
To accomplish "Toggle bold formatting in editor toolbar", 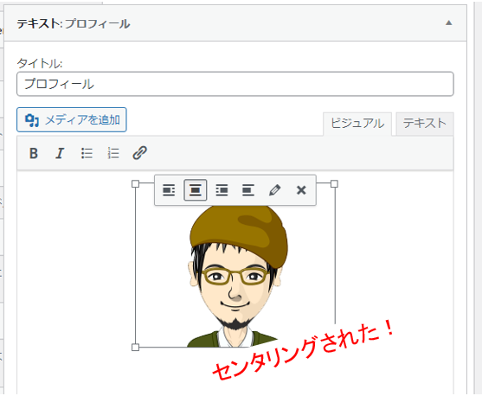I will (34, 153).
